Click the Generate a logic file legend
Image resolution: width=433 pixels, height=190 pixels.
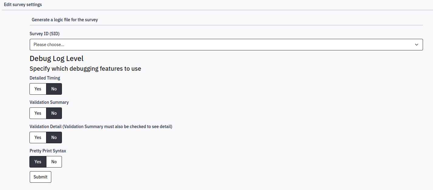pyautogui.click(x=65, y=20)
